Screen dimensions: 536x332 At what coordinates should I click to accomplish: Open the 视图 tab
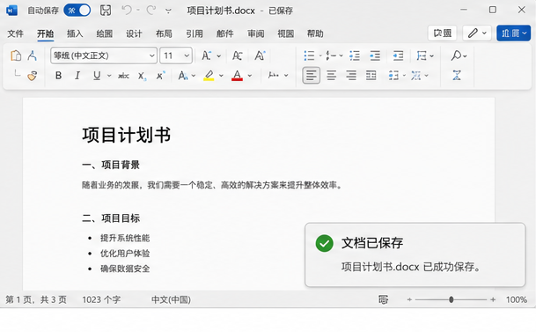point(285,33)
